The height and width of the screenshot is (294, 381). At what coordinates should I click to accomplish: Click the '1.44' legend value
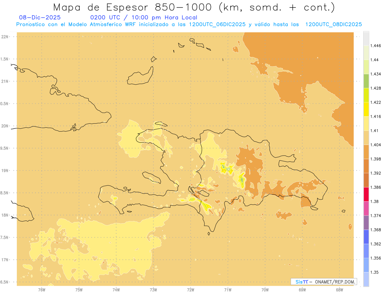(x=375, y=60)
